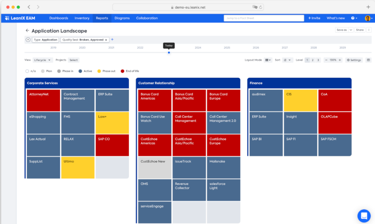This screenshot has height=224, width=375.
Task: Click the browser forward arrow
Action: pos(38,7)
